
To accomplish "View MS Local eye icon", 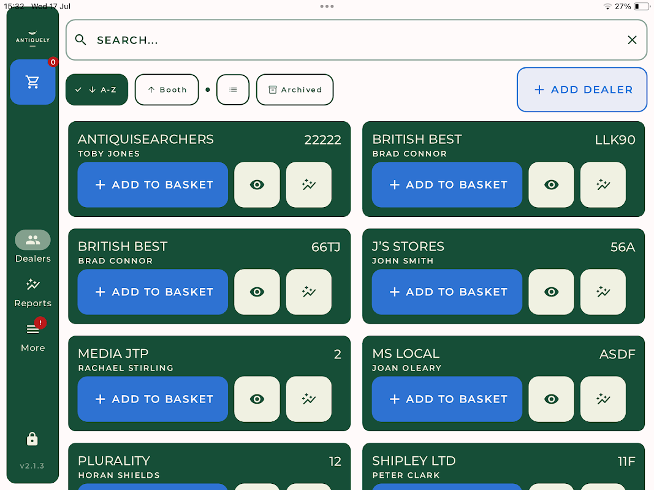I will [x=551, y=399].
